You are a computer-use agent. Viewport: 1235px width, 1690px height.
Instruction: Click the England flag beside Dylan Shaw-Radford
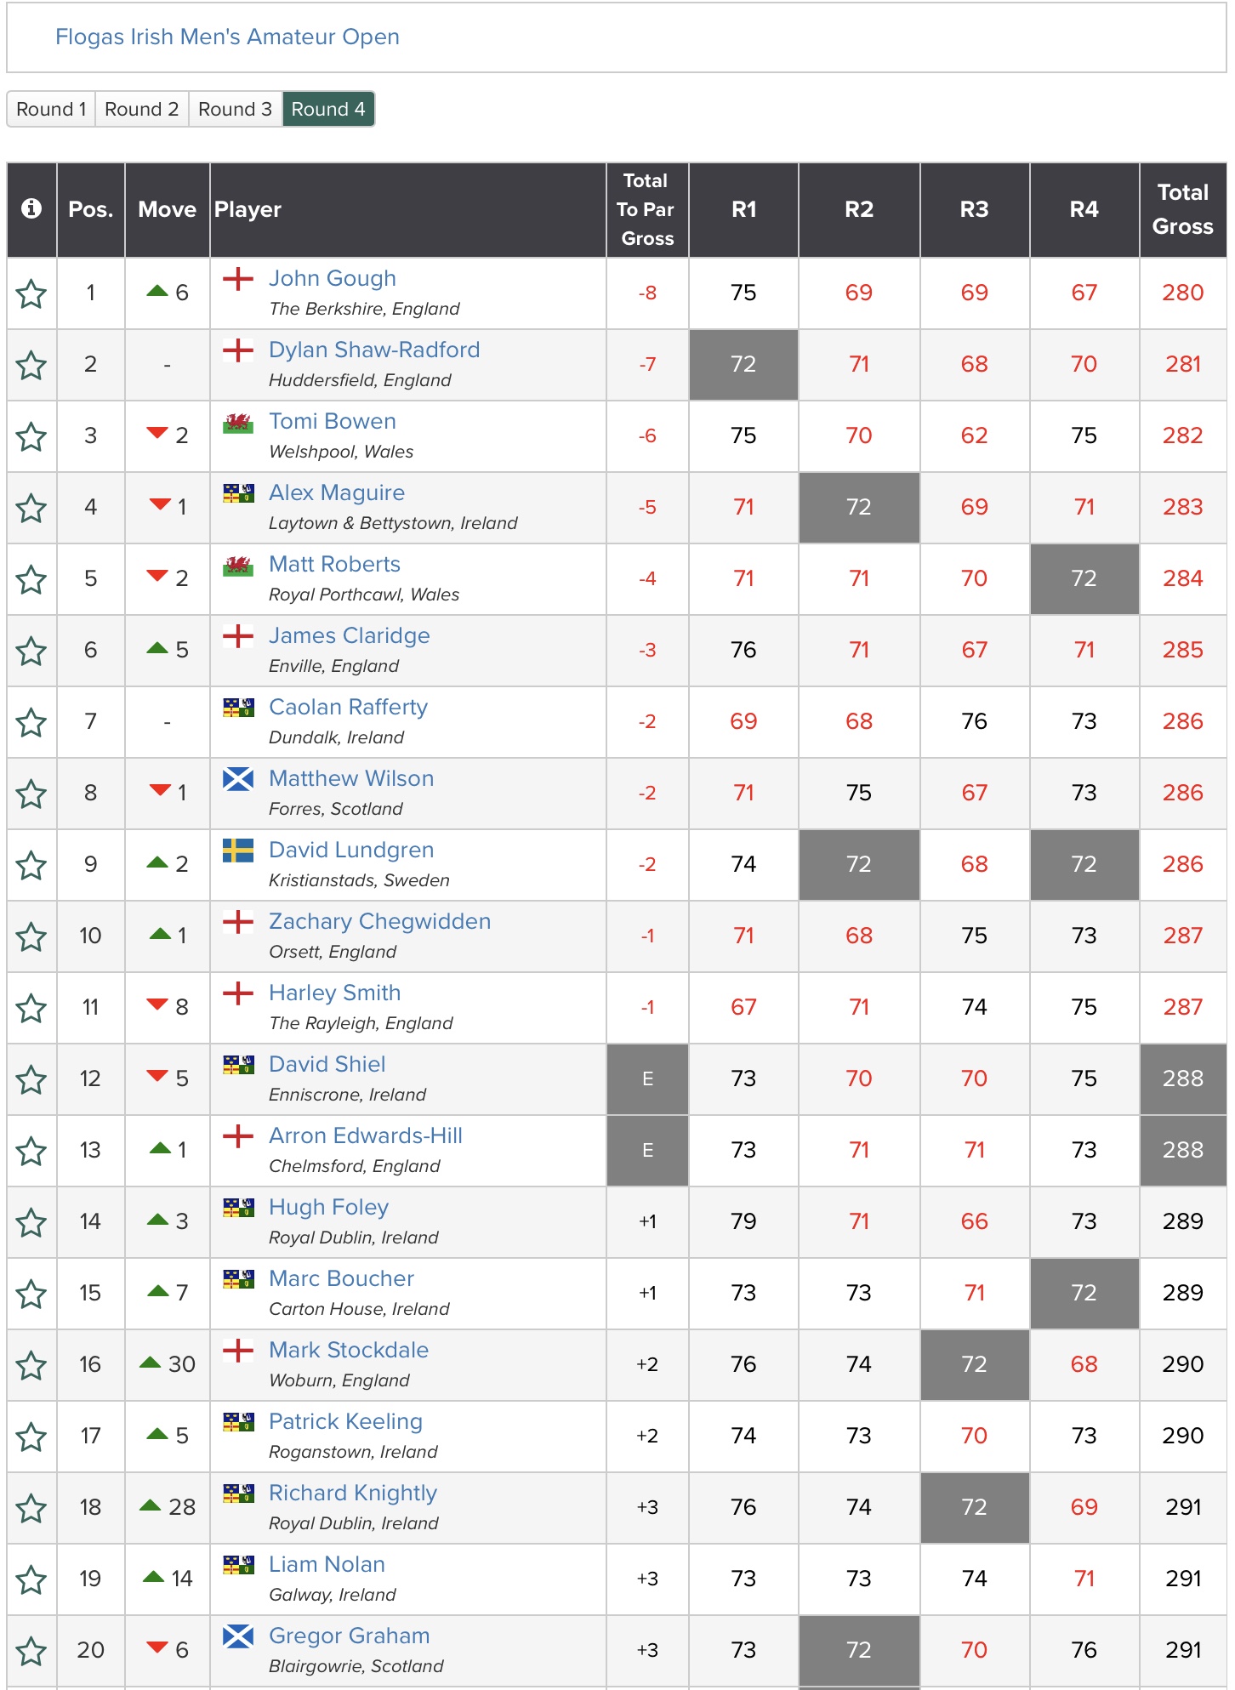(x=238, y=350)
